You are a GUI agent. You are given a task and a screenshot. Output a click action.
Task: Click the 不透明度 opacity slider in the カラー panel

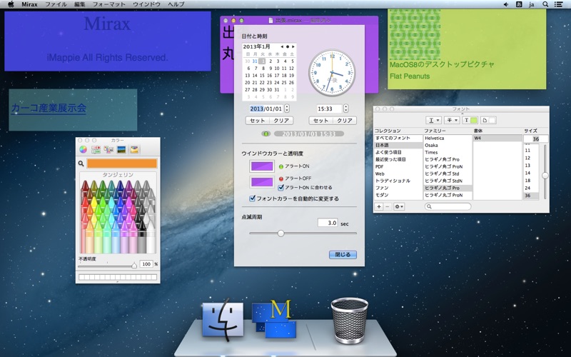107,266
